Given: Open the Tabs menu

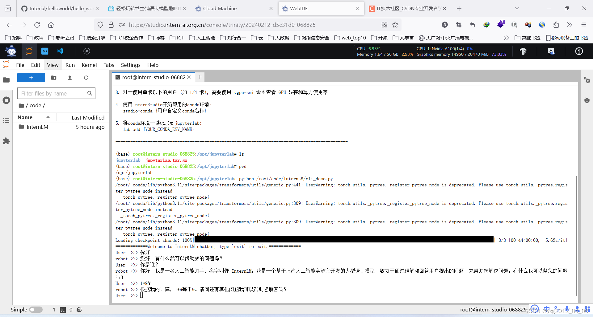Looking at the screenshot, I should pyautogui.click(x=109, y=65).
